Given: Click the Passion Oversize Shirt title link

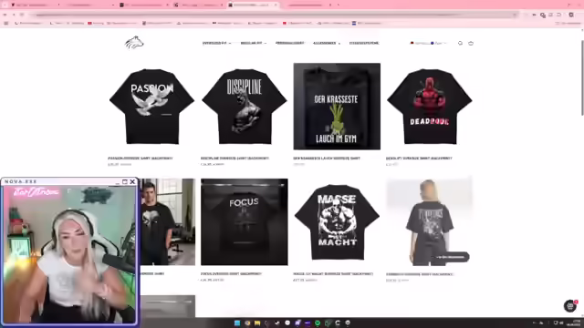Looking at the screenshot, I should tap(140, 158).
